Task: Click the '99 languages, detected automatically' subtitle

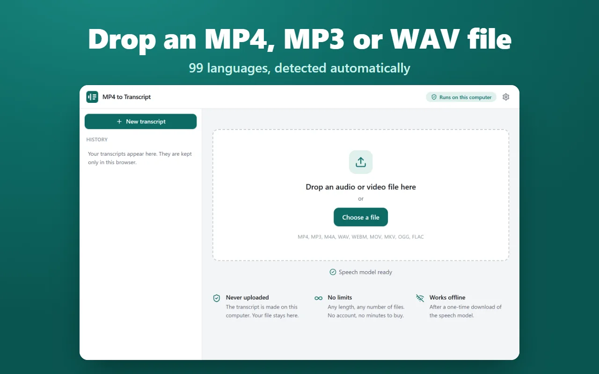Action: coord(299,68)
